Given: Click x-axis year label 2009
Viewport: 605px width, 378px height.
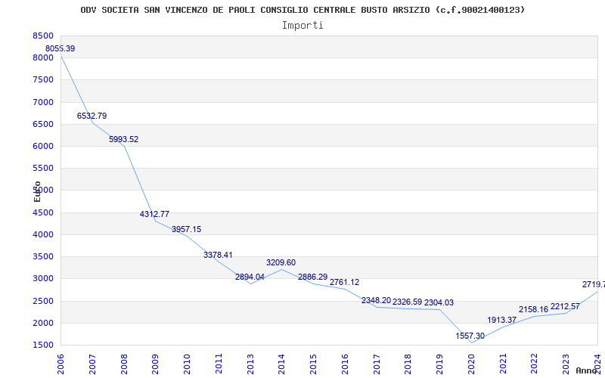Looking at the screenshot, I should (155, 364).
